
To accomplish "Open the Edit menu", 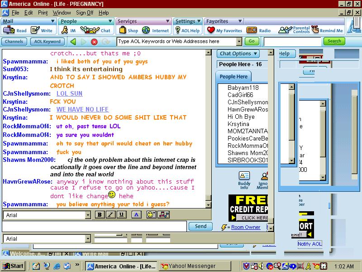I will [x=29, y=13].
